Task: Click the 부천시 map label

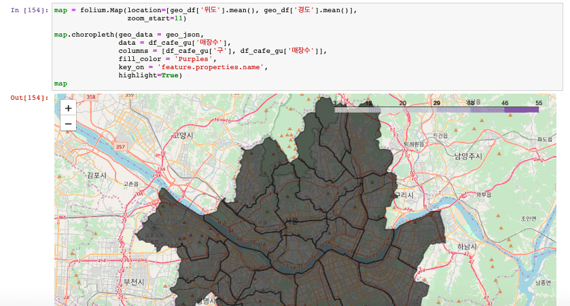Action: (134, 282)
